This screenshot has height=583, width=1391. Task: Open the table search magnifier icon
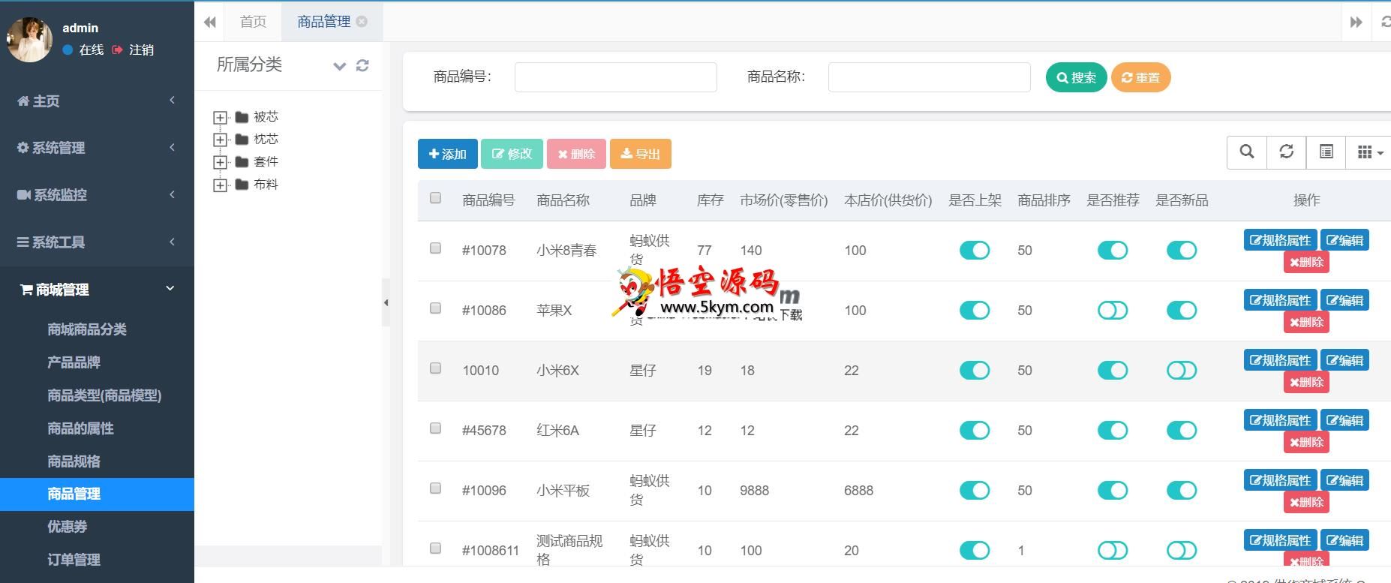click(x=1247, y=152)
